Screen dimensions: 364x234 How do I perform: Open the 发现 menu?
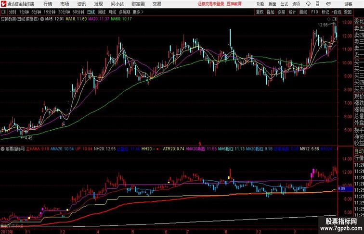[x=98, y=4]
